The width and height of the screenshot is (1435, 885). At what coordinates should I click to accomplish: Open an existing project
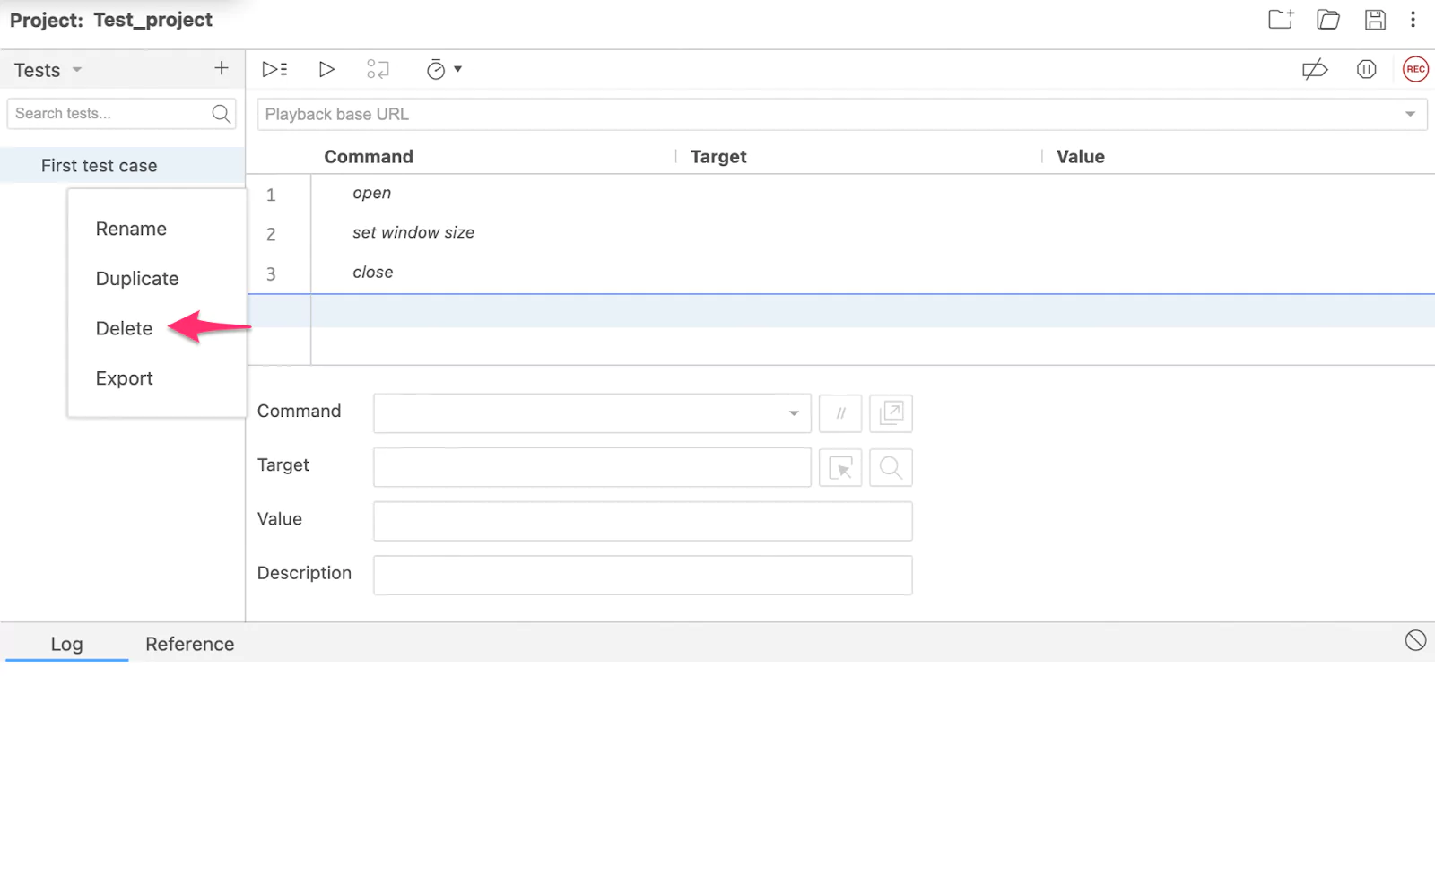[1328, 19]
